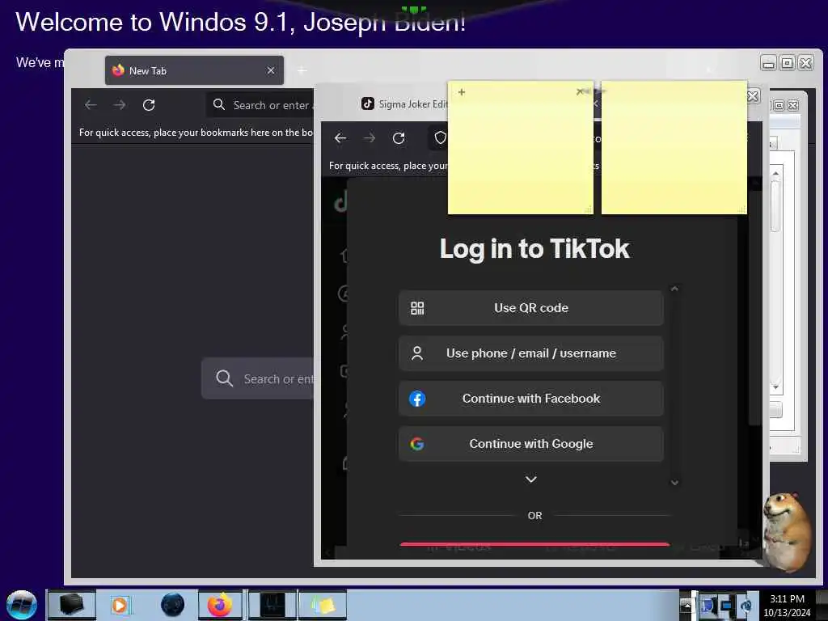Open a new tab in the back Firefox window
Viewport: 828px width, 621px height.
[302, 70]
